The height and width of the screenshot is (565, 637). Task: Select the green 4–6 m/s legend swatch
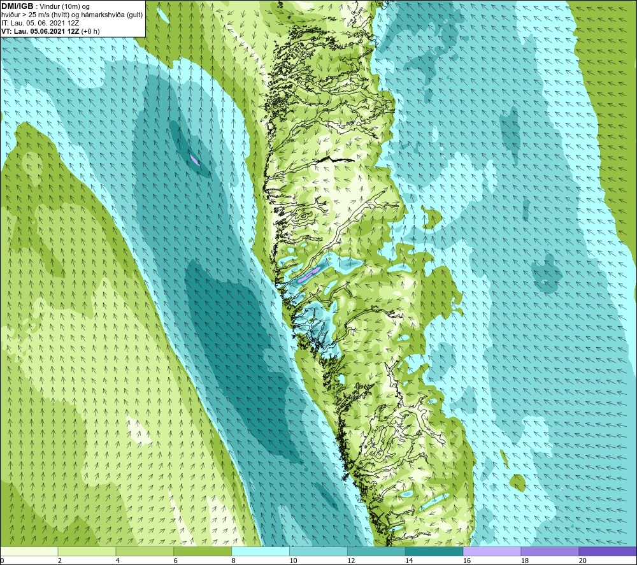pos(145,551)
